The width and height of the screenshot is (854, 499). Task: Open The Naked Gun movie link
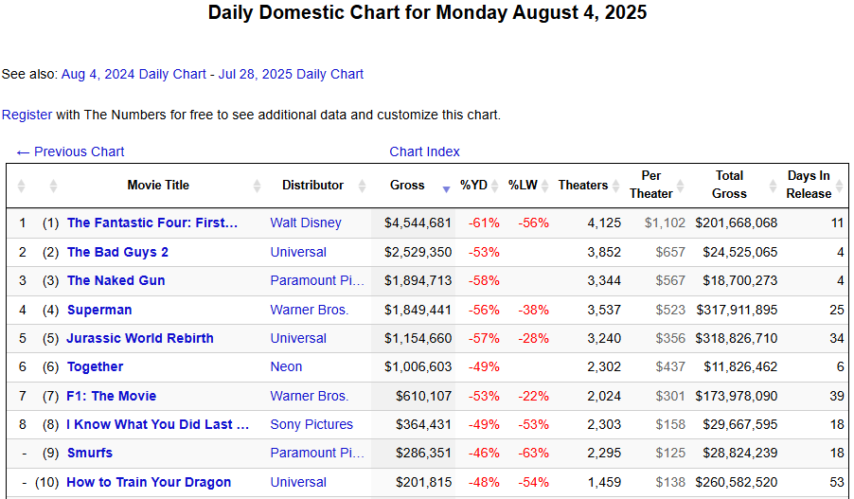point(116,280)
